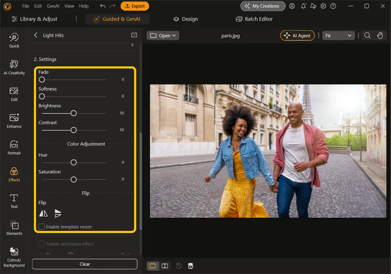
Task: Activate the hand pan tool
Action: (x=380, y=36)
